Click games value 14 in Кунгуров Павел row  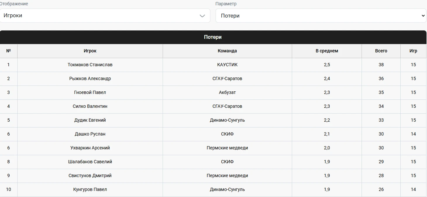[413, 189]
